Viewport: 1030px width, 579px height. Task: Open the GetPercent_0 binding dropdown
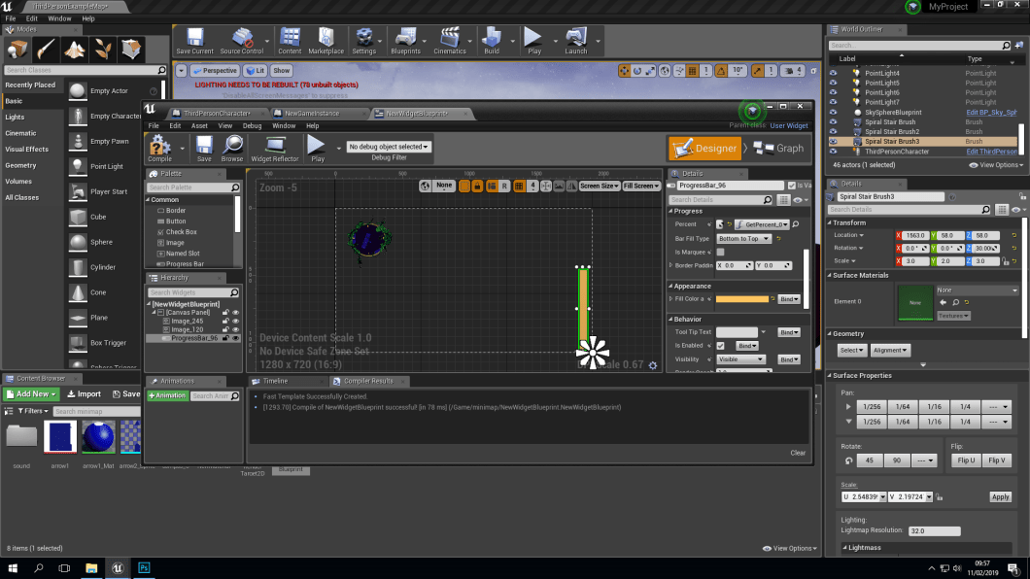pyautogui.click(x=762, y=224)
